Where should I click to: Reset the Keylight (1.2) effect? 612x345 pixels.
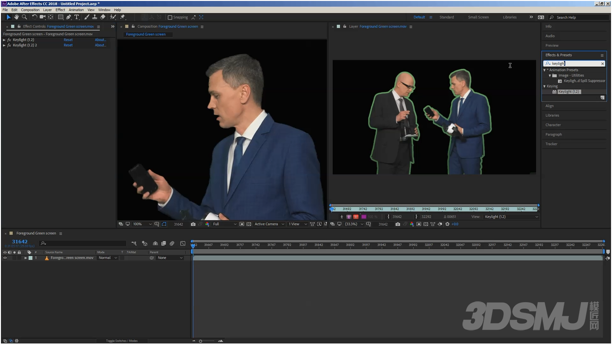[68, 40]
